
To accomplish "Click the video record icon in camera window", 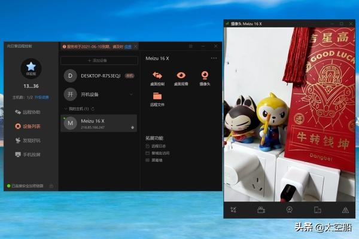I will coord(261,210).
